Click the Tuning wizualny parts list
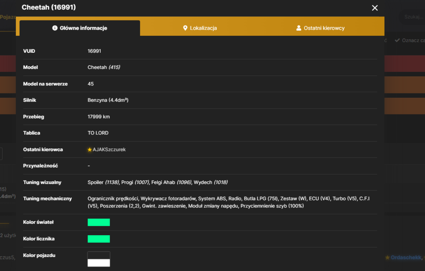The height and width of the screenshot is (271, 425). tap(158, 182)
